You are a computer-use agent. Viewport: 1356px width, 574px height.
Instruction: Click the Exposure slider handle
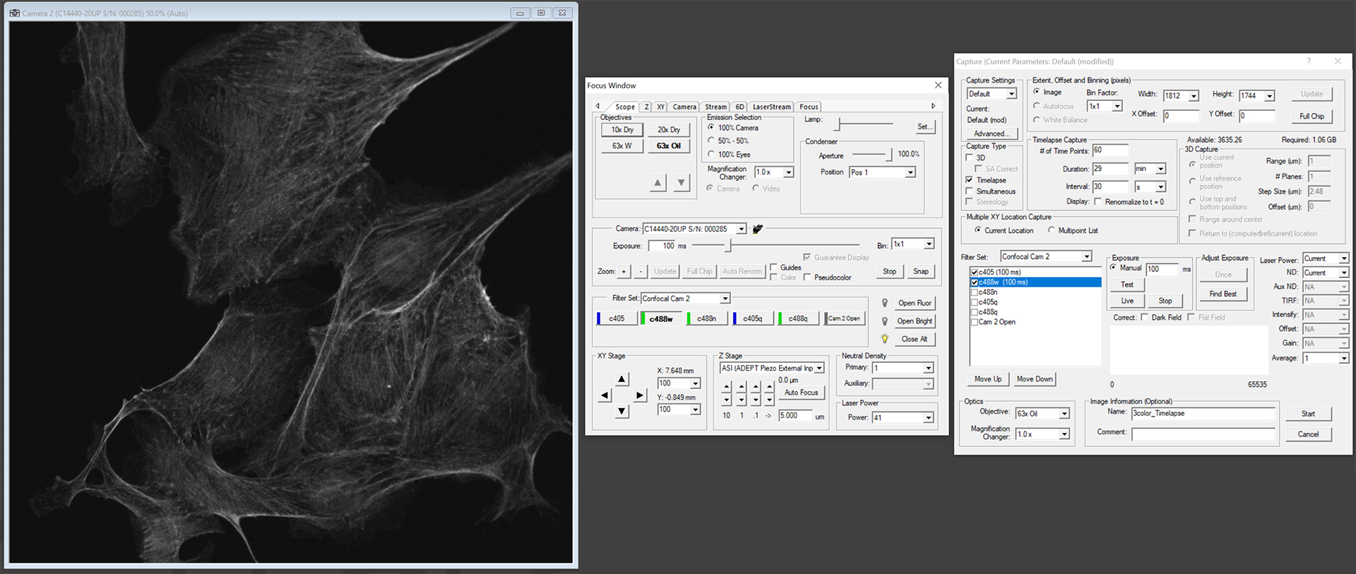coord(730,246)
